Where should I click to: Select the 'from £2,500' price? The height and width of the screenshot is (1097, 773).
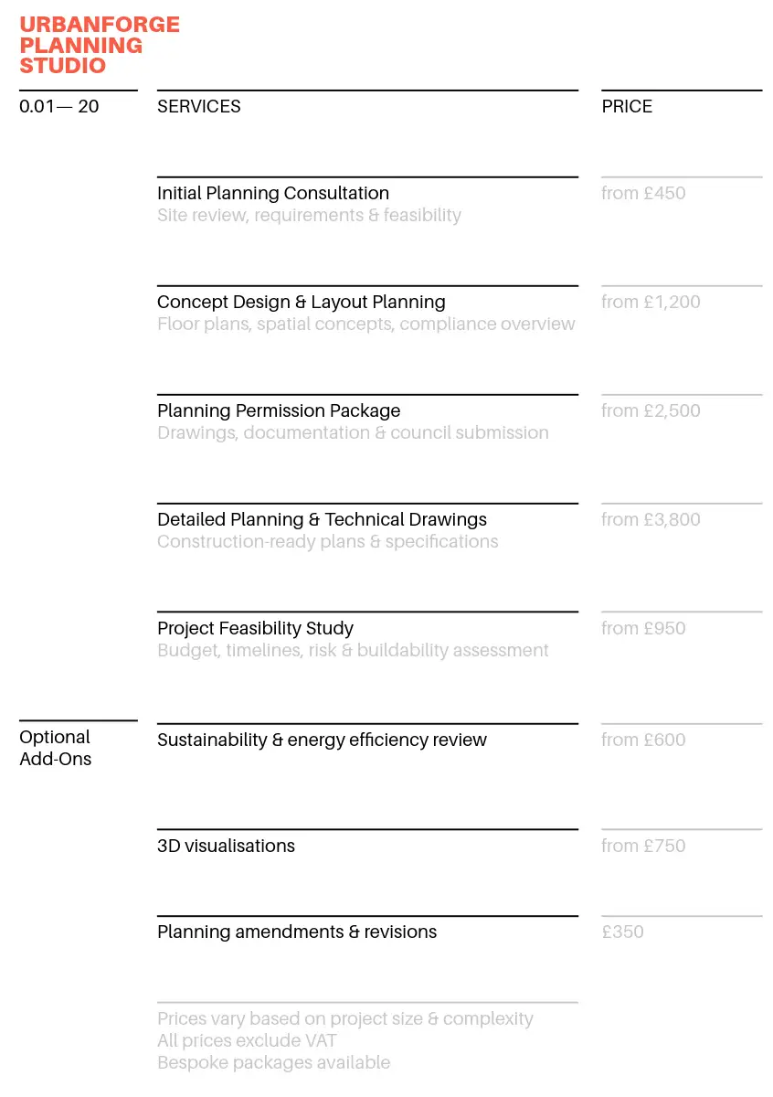pyautogui.click(x=651, y=411)
